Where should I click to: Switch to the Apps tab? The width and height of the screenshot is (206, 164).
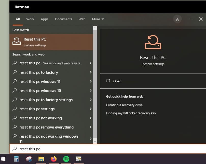pos(45,19)
